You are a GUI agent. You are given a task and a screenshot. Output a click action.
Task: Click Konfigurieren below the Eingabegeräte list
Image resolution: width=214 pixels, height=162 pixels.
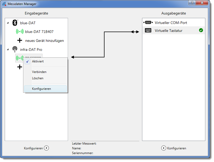tap(33, 148)
